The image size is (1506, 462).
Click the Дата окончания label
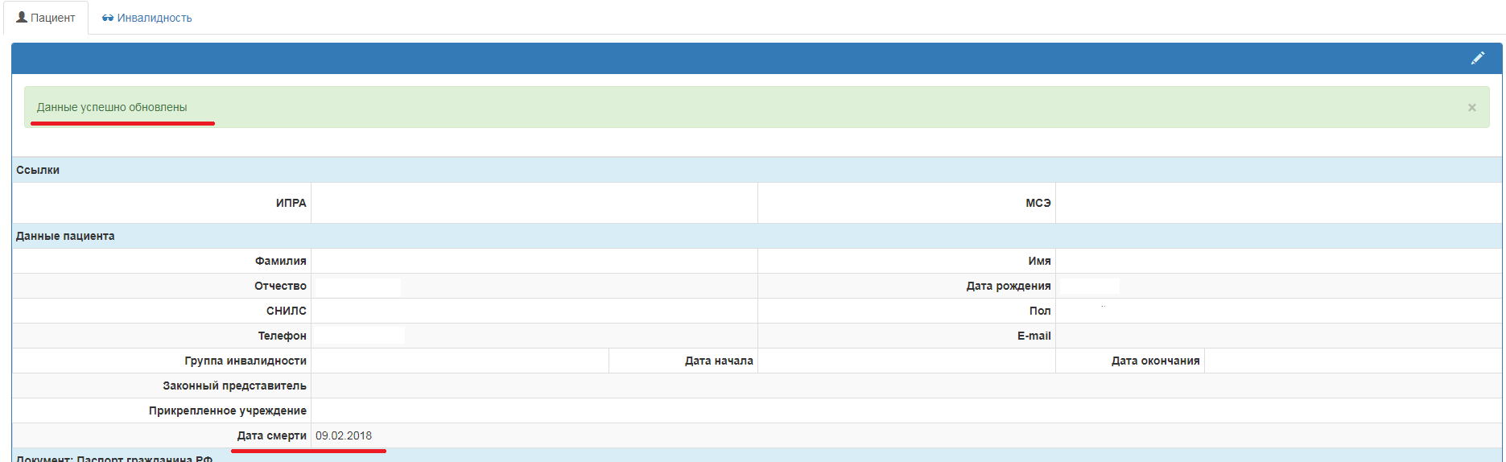point(1155,361)
